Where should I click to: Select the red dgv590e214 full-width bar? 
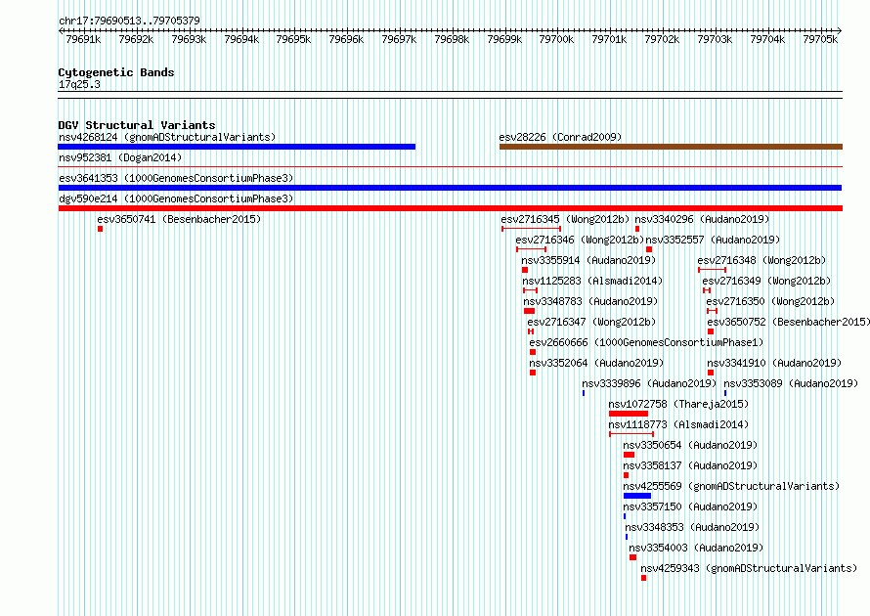click(x=451, y=208)
